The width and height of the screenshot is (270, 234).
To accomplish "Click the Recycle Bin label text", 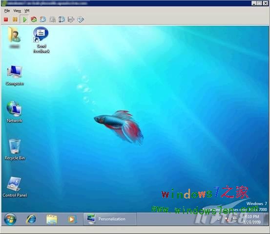I will [15, 158].
